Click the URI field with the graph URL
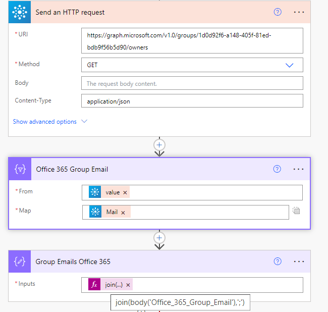328x312 pixels. pyautogui.click(x=192, y=40)
